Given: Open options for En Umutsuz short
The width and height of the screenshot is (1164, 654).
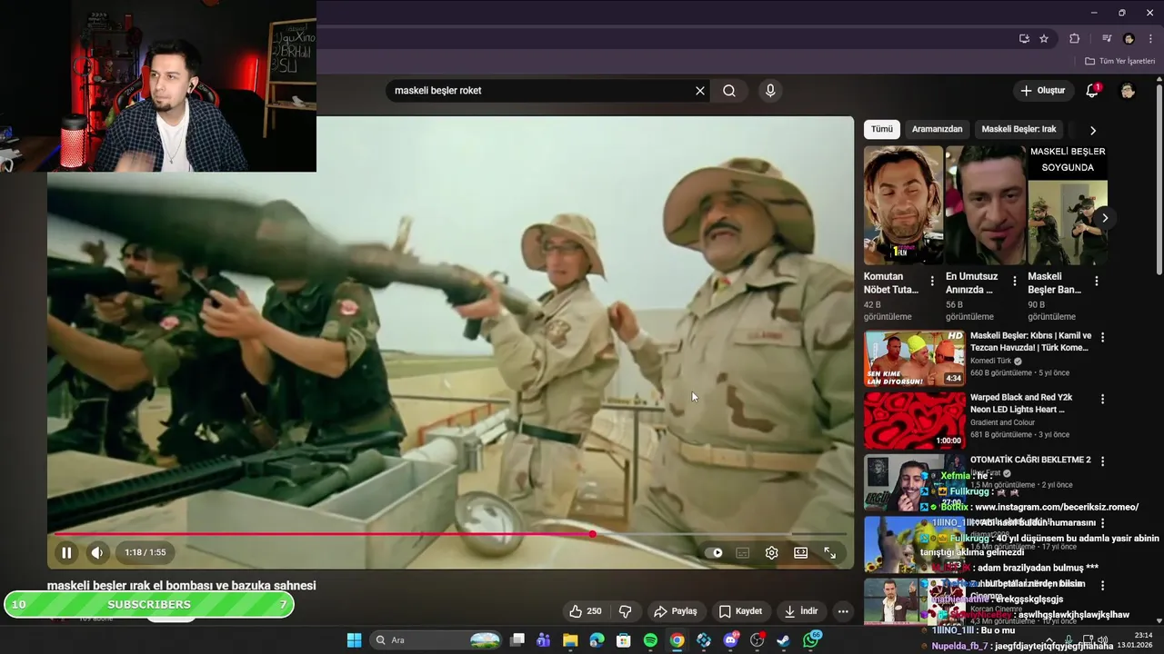Looking at the screenshot, I should coord(1014,282).
